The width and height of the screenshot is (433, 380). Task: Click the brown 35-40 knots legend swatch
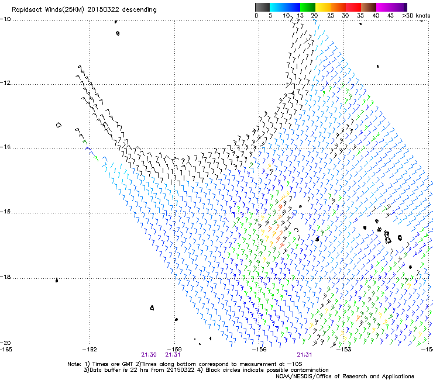click(x=369, y=7)
